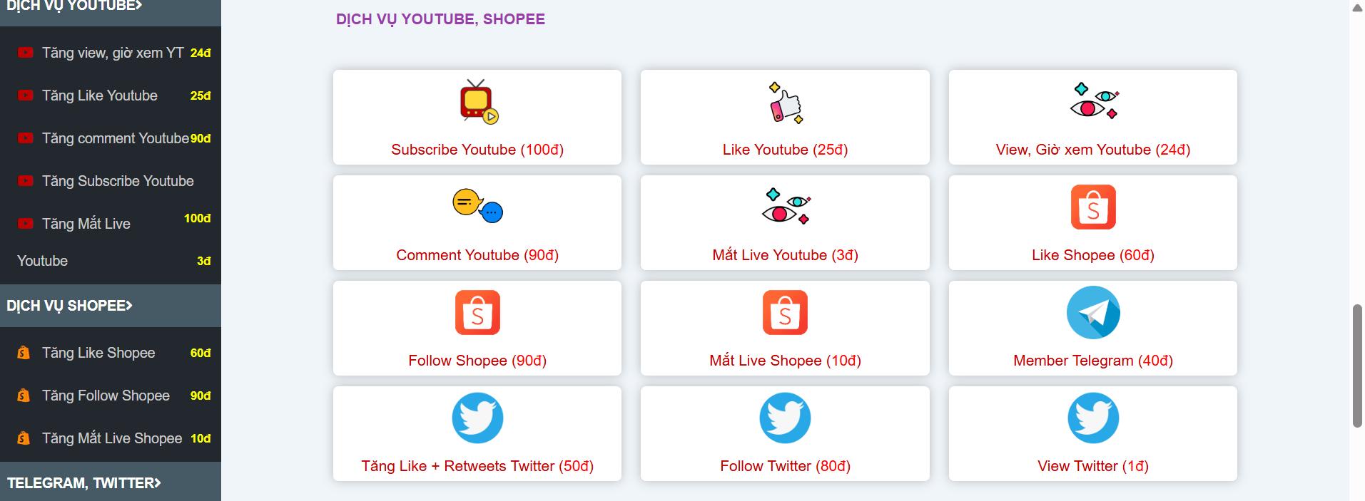Click the Twitter bird above Follow Twitter
Viewport: 1365px width, 501px height.
coord(785,418)
